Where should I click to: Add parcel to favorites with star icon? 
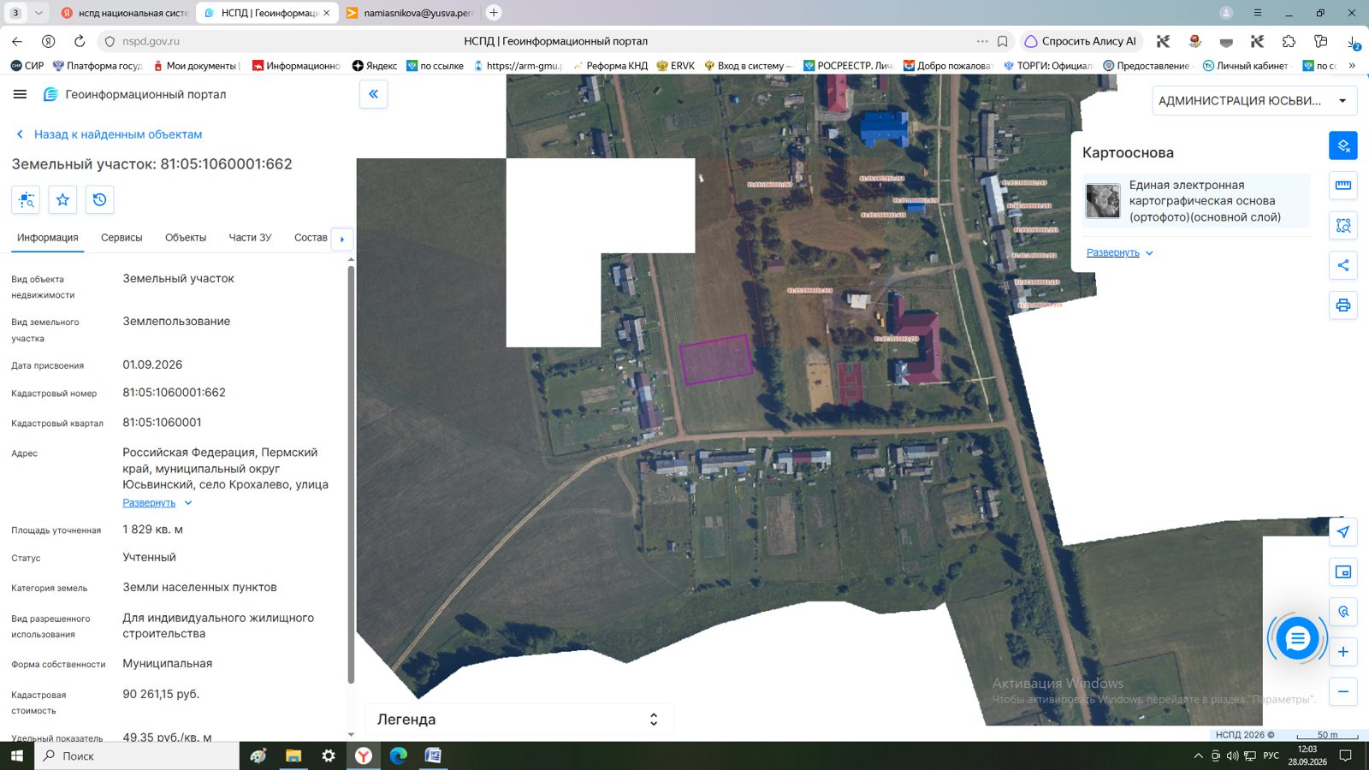click(62, 199)
